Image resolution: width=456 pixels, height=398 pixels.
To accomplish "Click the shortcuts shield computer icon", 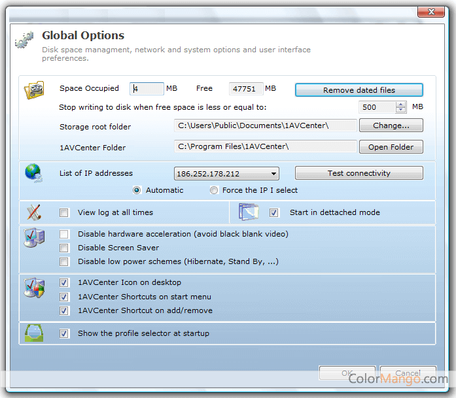I will pyautogui.click(x=33, y=288).
